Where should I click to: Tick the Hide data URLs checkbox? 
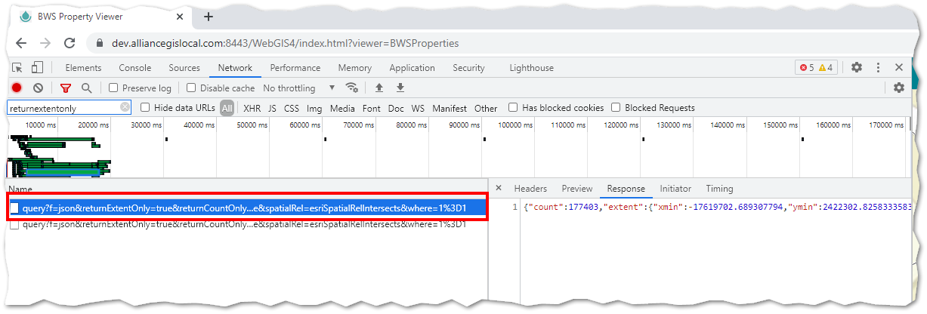[146, 108]
